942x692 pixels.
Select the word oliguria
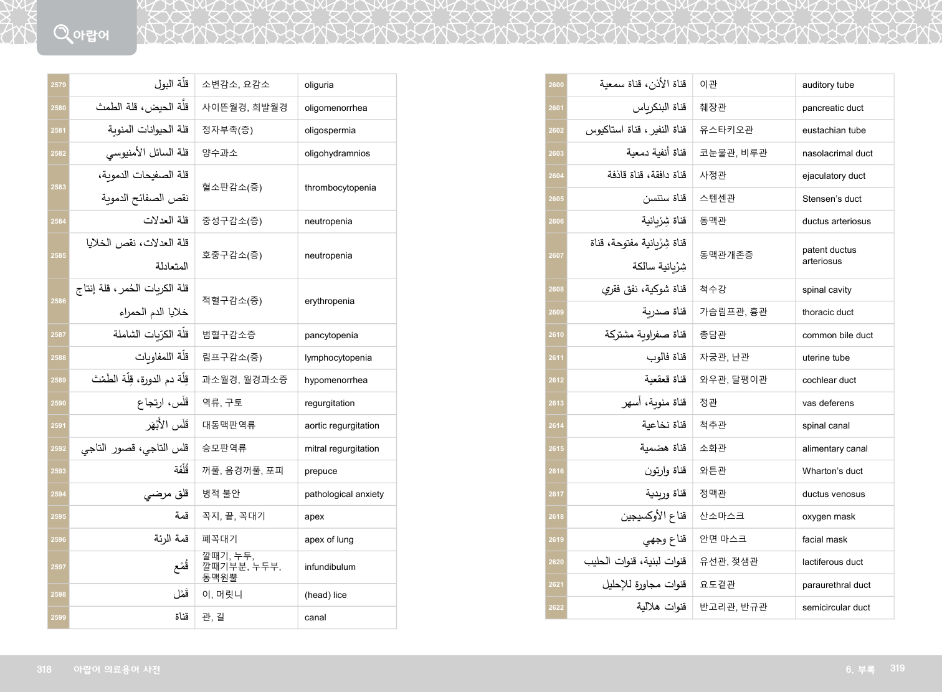coord(319,85)
